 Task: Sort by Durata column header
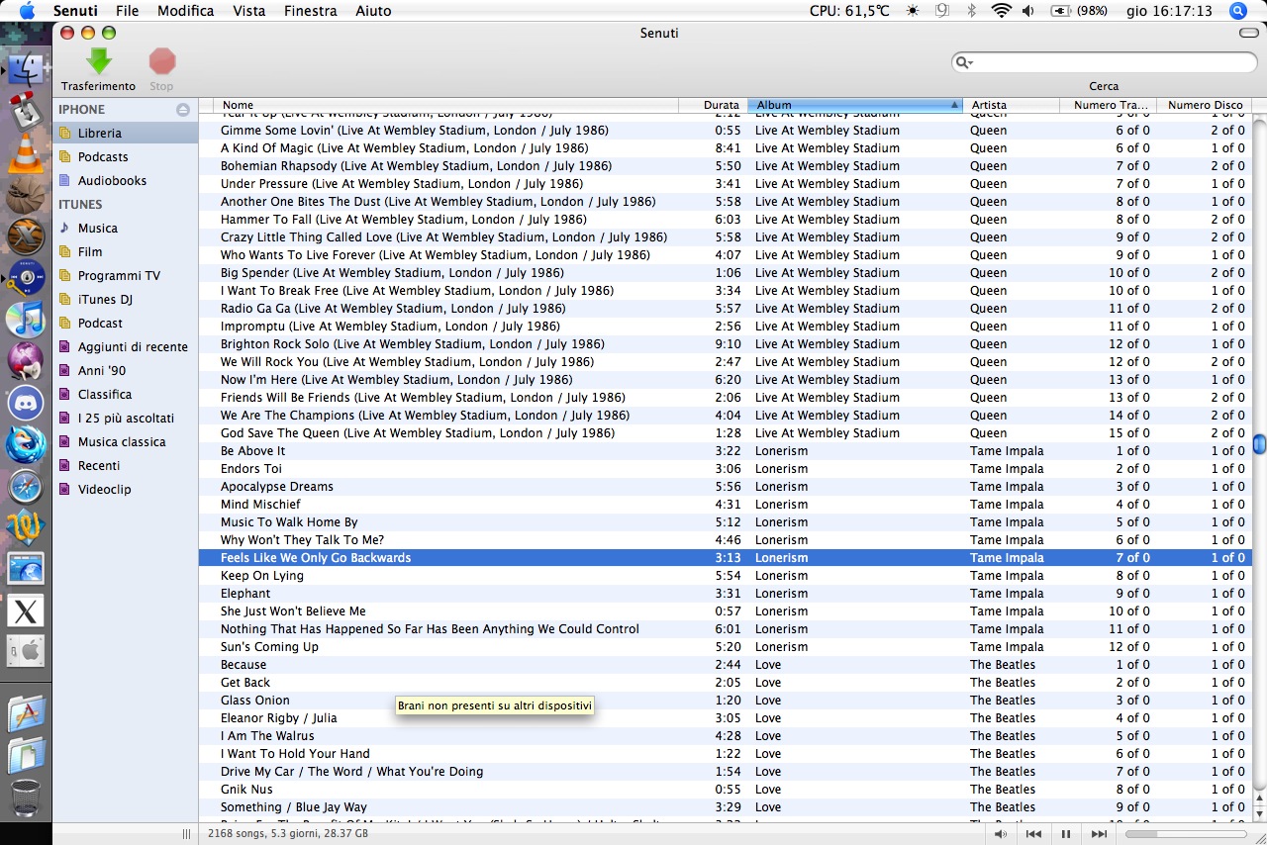pyautogui.click(x=713, y=105)
